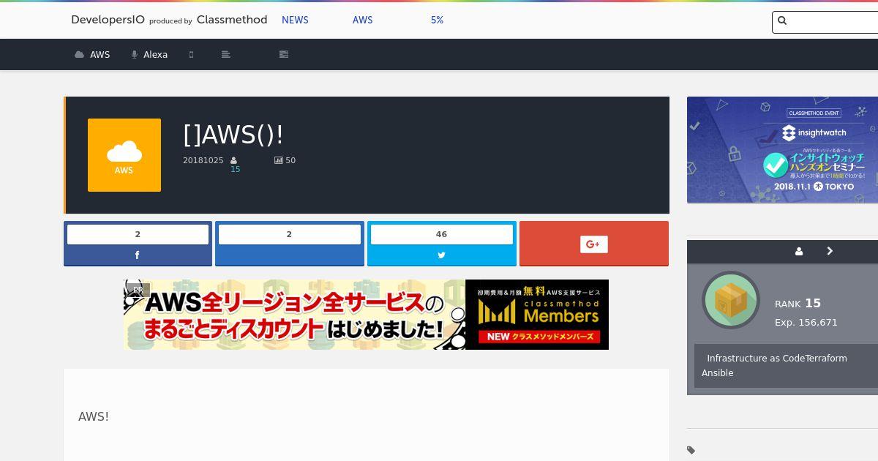Click the RANK 15 text

(x=798, y=303)
